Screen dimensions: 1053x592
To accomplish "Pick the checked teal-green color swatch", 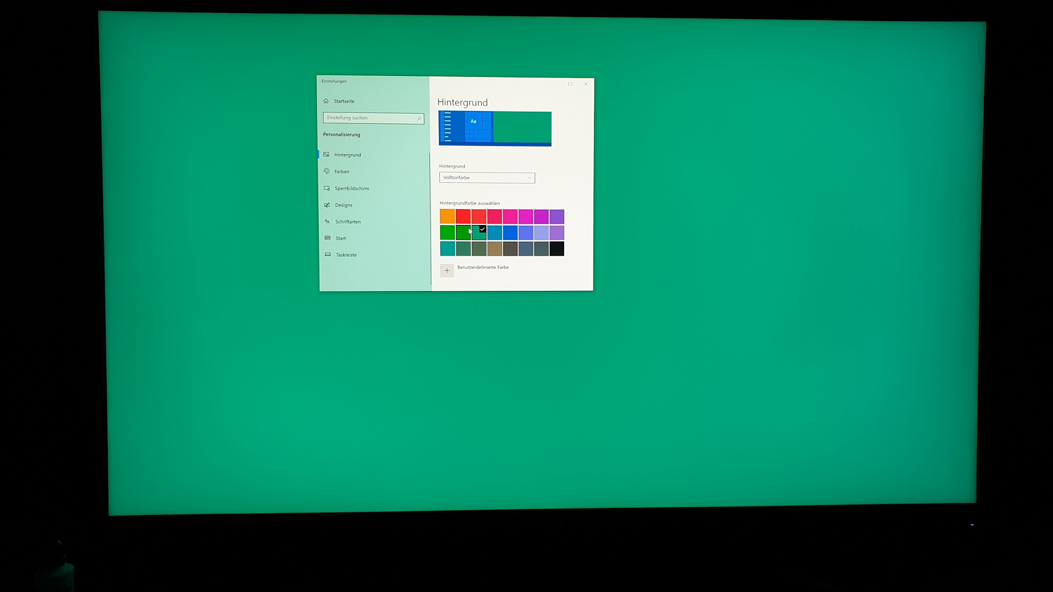I will pos(479,233).
